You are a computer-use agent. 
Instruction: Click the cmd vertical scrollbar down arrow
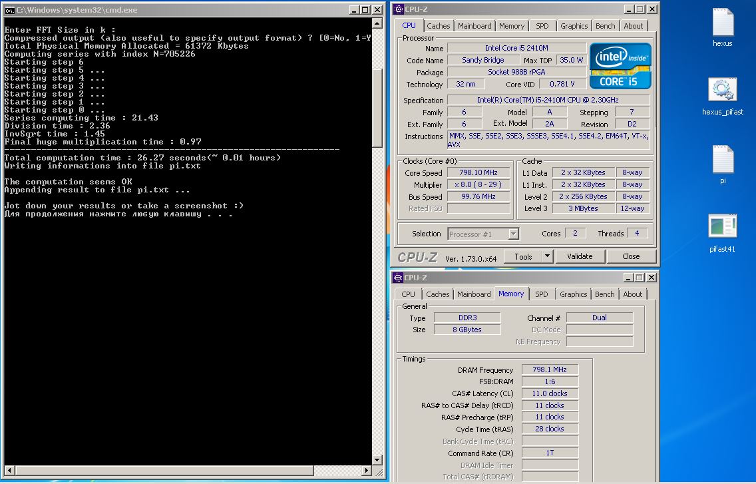(x=377, y=460)
